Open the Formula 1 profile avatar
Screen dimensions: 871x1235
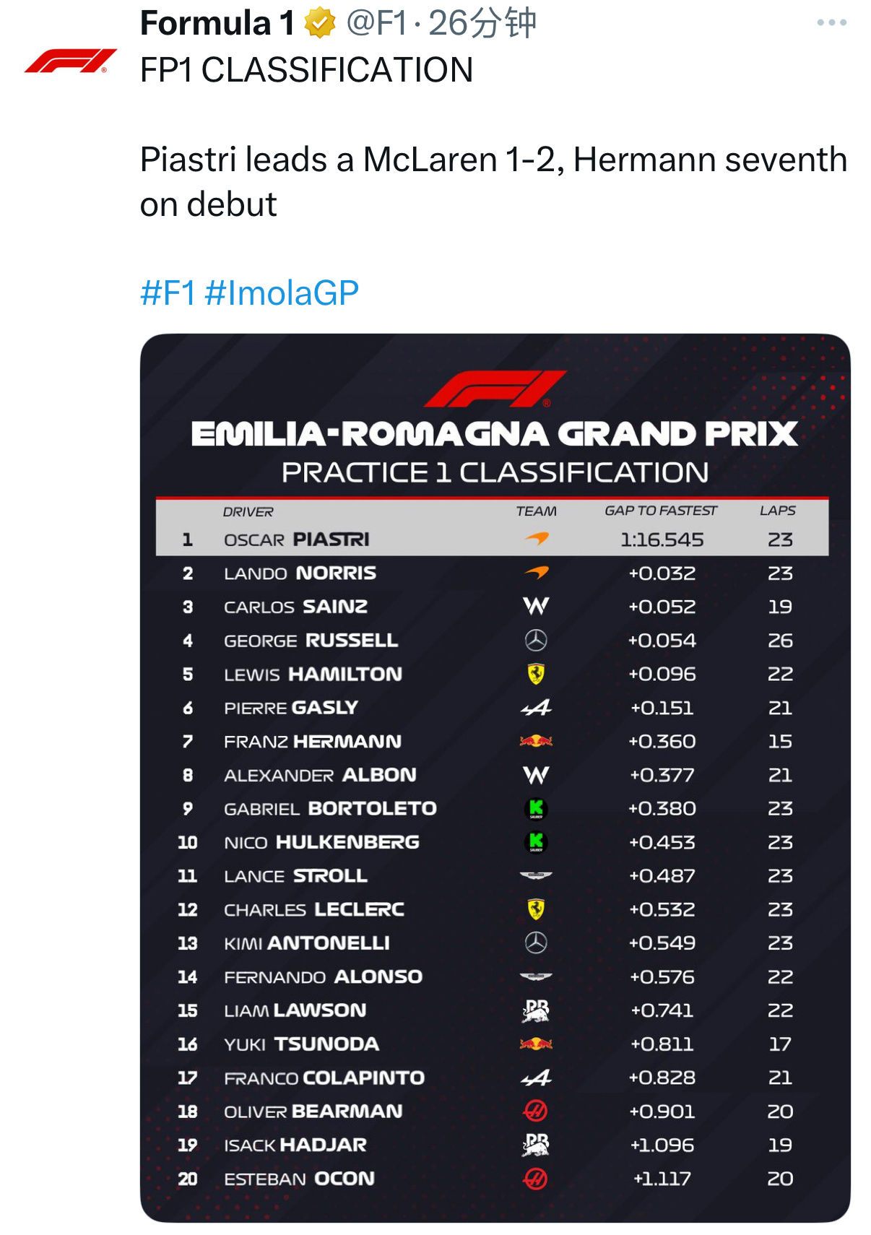click(x=71, y=61)
